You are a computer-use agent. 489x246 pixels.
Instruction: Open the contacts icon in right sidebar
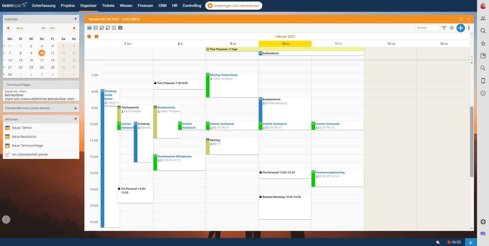point(483,18)
